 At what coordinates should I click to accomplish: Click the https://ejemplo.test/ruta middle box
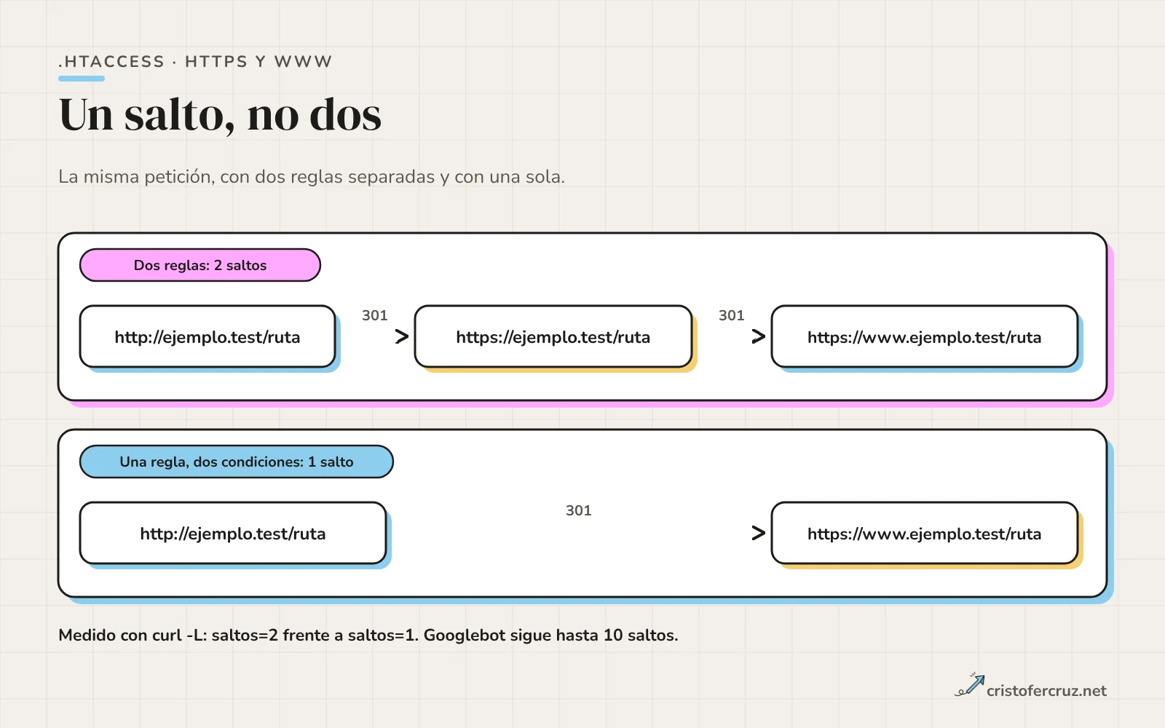553,336
